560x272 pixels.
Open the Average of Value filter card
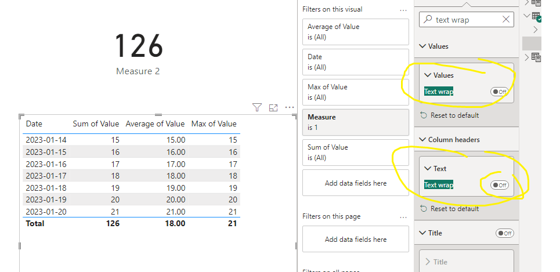355,32
